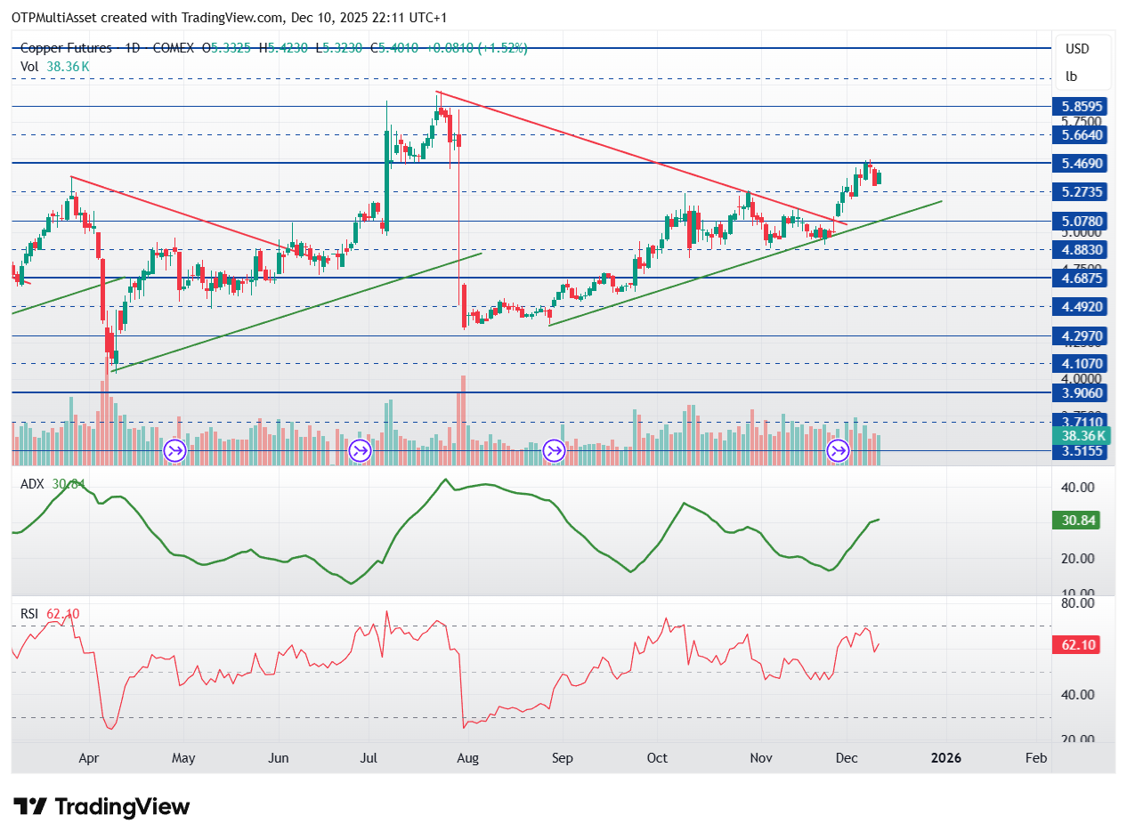Screen dimensions: 1127x840
Task: Select the RSI indicator legend label
Action: [x=30, y=613]
